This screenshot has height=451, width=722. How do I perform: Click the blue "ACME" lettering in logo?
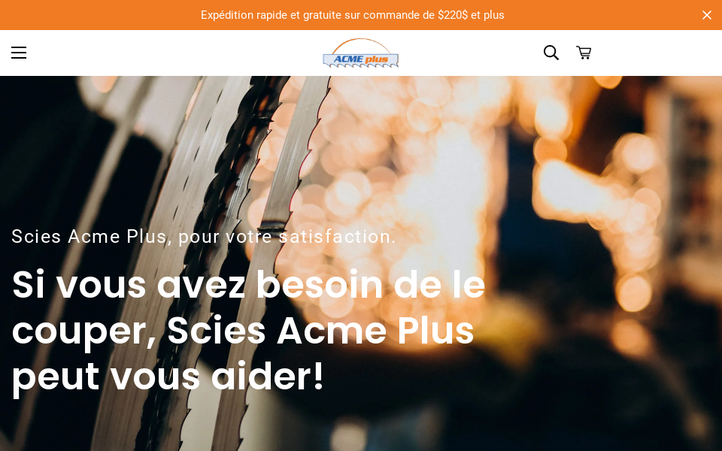(x=348, y=59)
